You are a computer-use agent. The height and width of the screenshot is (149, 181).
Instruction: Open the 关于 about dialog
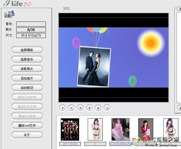(27, 135)
